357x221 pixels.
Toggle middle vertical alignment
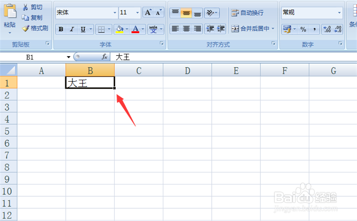[186, 13]
